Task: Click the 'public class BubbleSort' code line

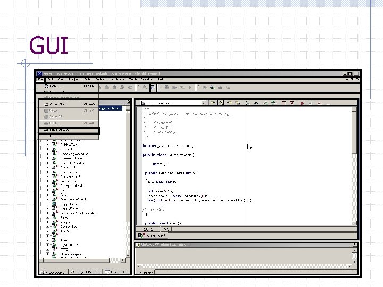Action: (168, 155)
